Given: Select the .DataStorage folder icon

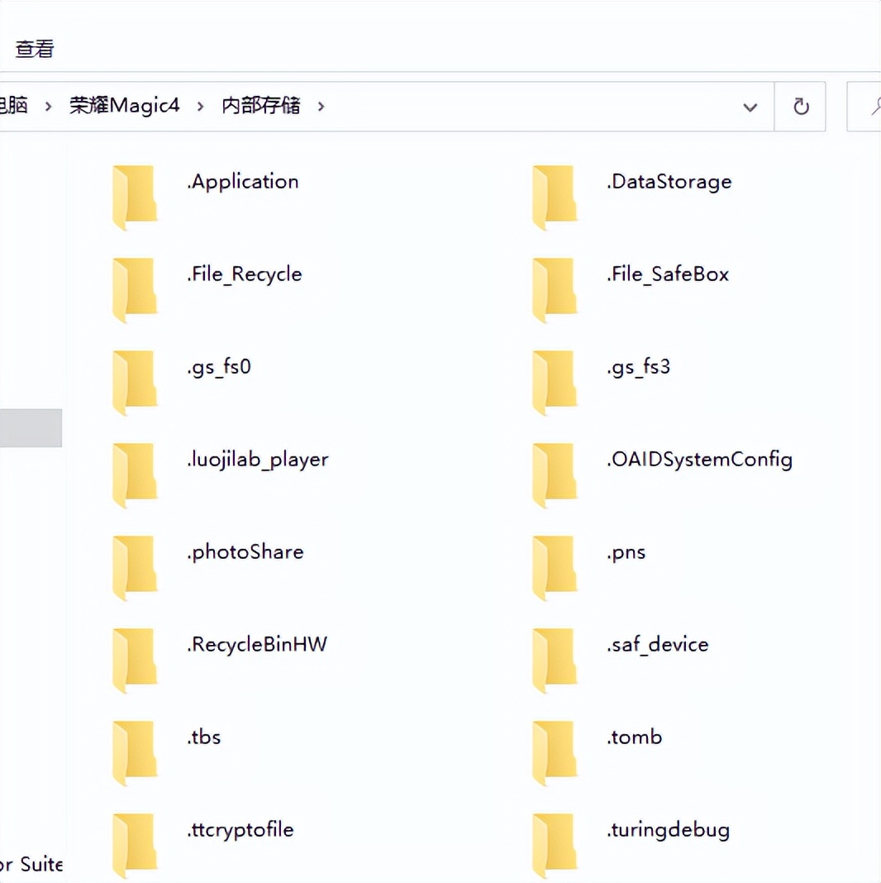Looking at the screenshot, I should click(555, 197).
